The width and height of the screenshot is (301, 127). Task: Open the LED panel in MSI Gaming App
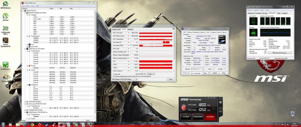(220, 111)
